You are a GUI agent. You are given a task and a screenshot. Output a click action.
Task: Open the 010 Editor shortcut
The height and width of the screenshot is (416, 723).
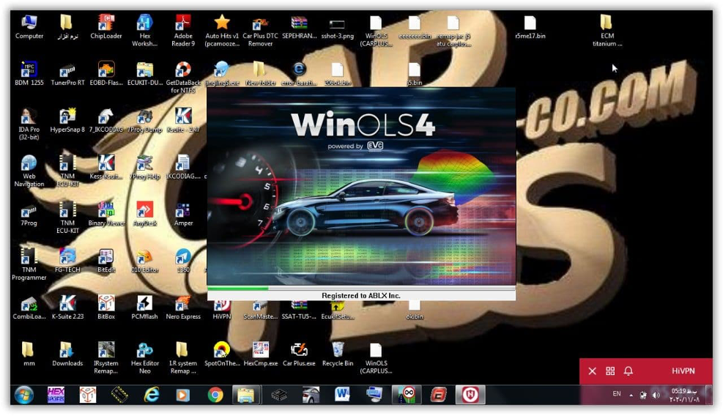click(145, 261)
